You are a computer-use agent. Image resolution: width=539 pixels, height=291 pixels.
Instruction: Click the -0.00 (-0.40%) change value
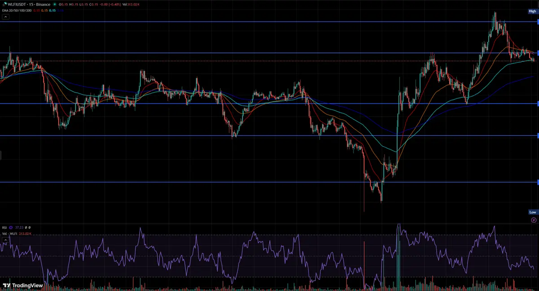click(110, 4)
